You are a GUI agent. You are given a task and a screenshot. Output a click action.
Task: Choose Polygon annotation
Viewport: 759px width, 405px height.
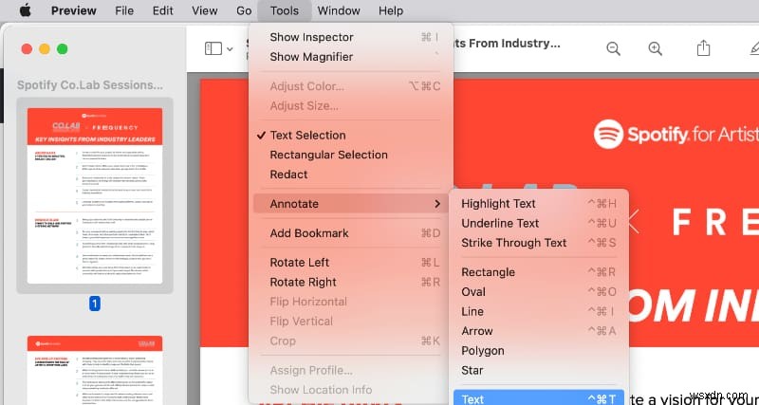click(539, 351)
